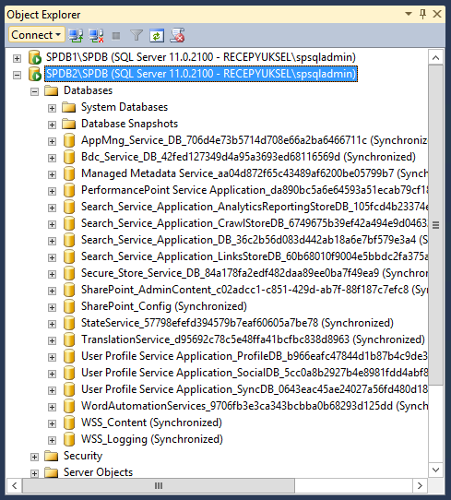This screenshot has height=500, width=451.
Task: Expand the Database Snapshots folder
Action: click(52, 125)
